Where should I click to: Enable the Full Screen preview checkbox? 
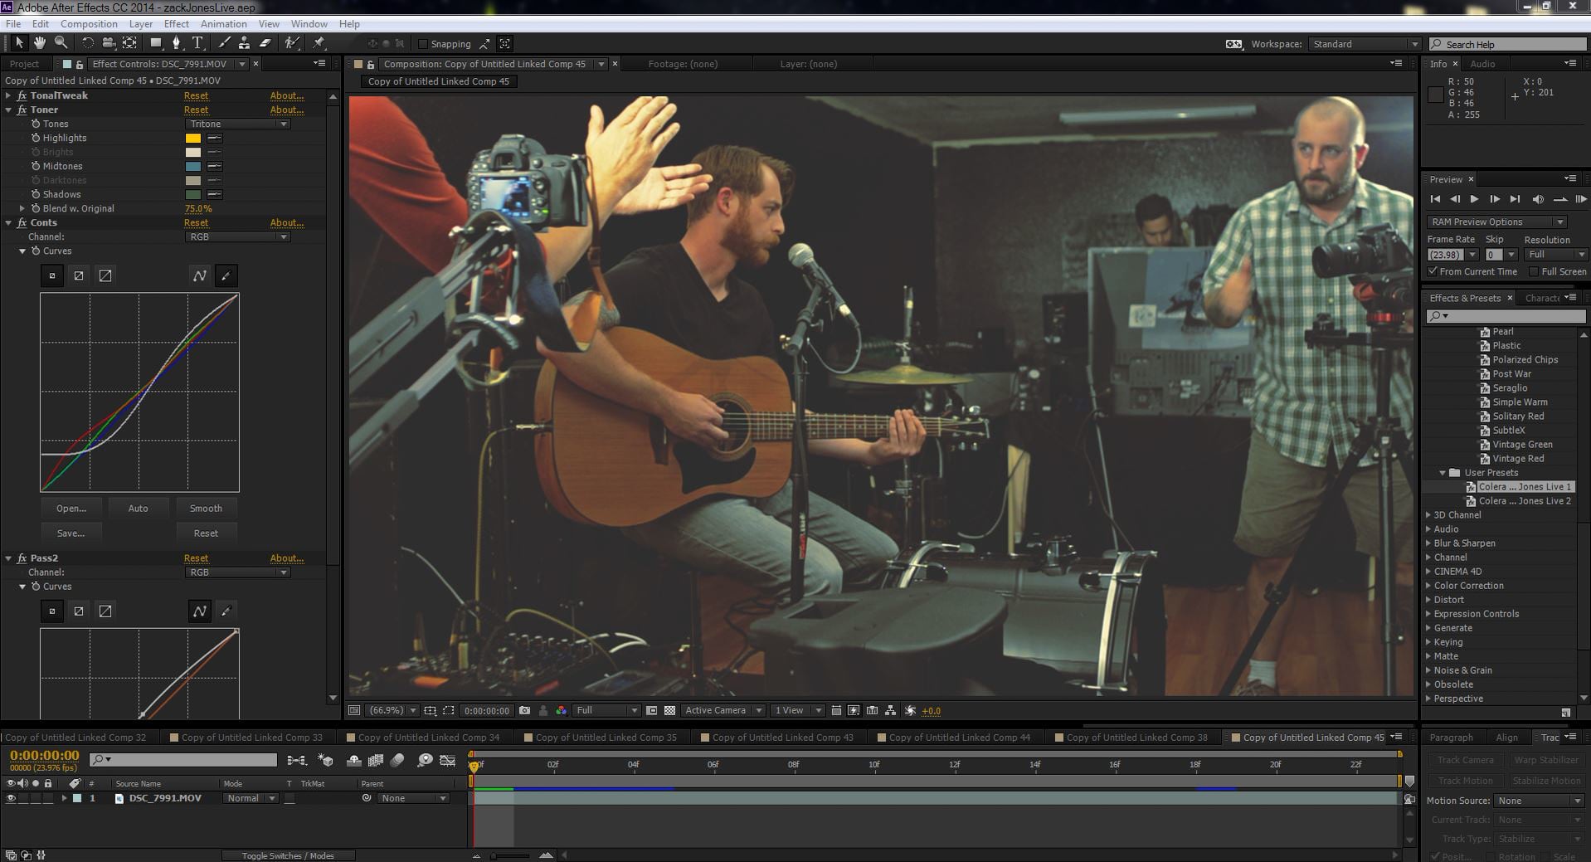[x=1534, y=271]
